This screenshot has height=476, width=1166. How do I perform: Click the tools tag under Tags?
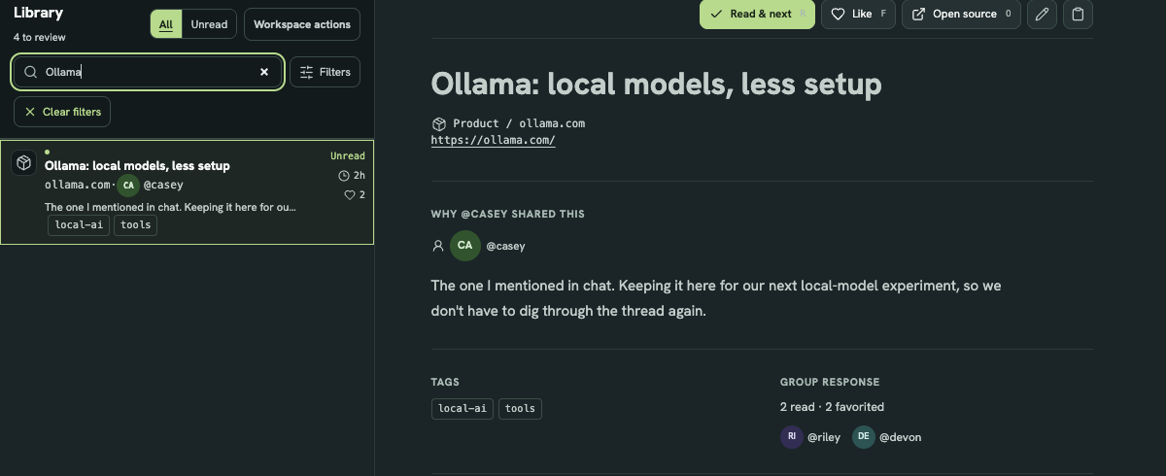pos(520,408)
